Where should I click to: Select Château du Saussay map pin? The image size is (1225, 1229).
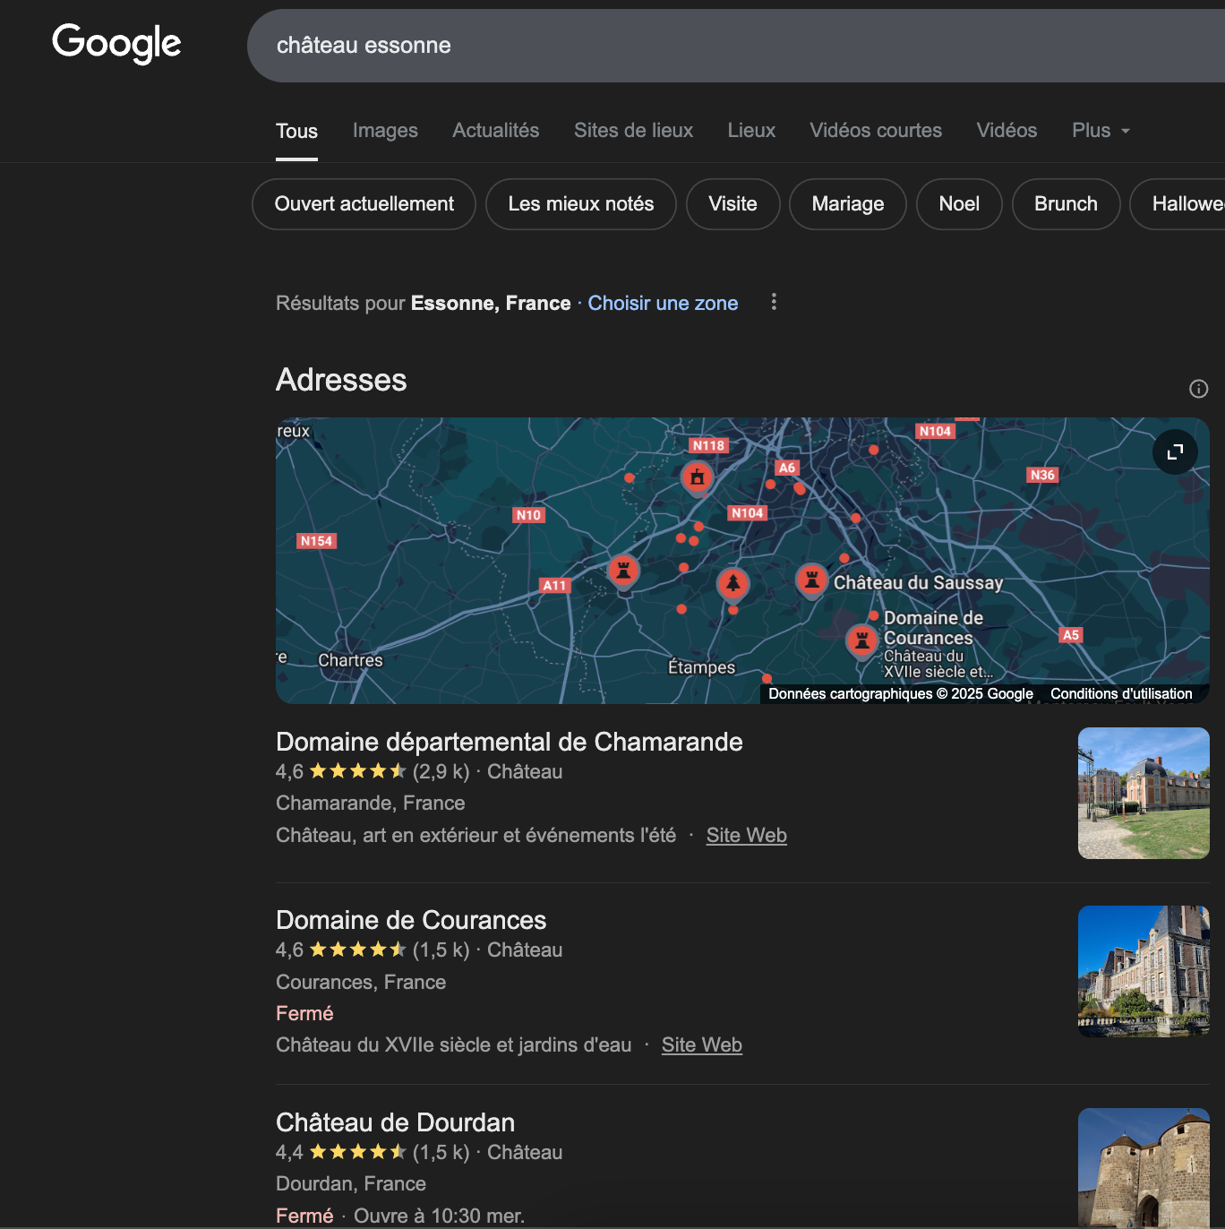(811, 580)
